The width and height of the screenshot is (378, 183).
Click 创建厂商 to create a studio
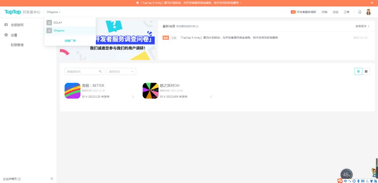[x=70, y=41]
